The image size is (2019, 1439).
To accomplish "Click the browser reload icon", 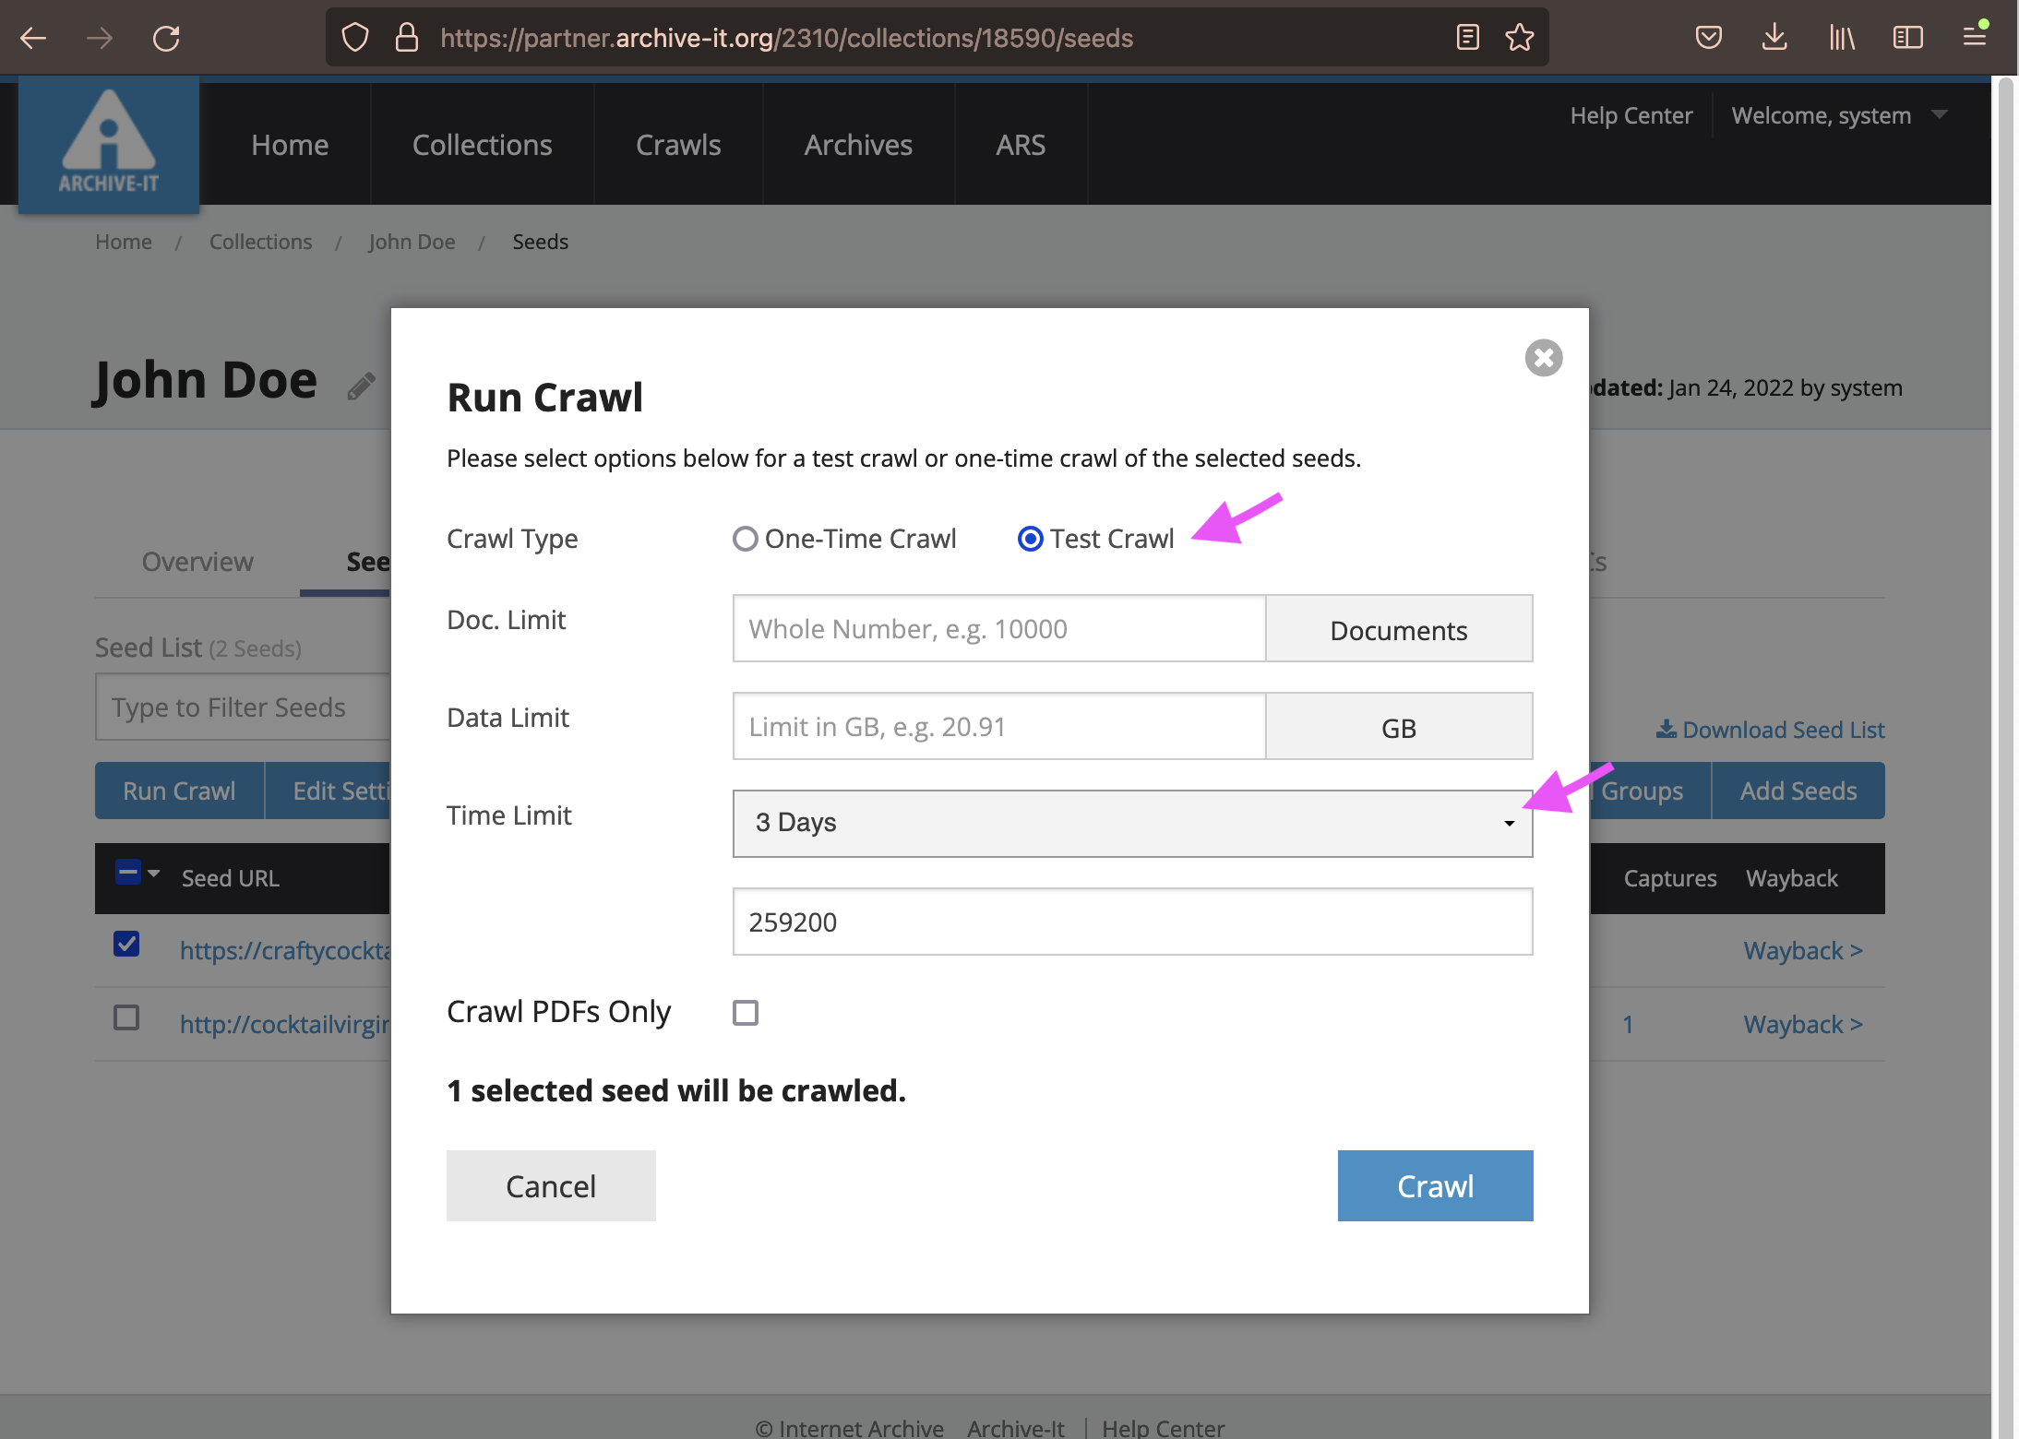I will click(x=166, y=38).
